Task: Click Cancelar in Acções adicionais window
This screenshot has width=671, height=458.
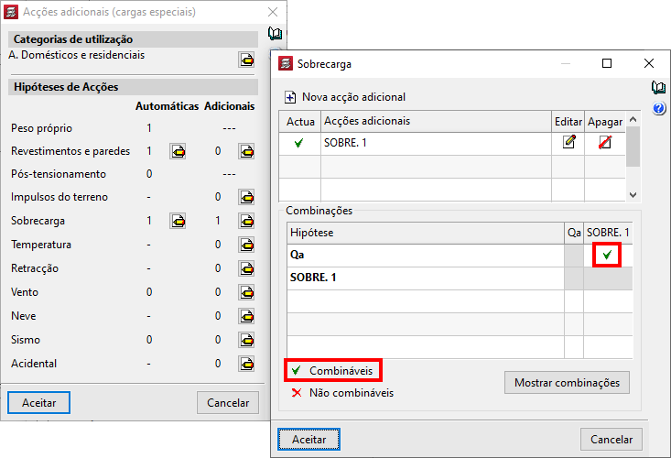Action: pos(228,402)
